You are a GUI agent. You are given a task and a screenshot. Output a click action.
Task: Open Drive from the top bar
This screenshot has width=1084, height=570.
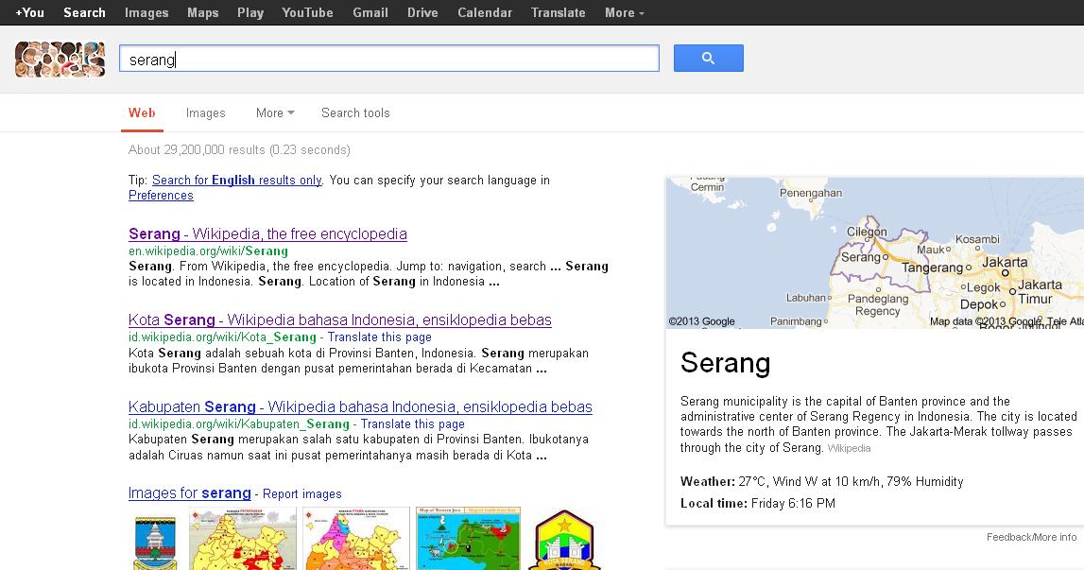(x=422, y=12)
